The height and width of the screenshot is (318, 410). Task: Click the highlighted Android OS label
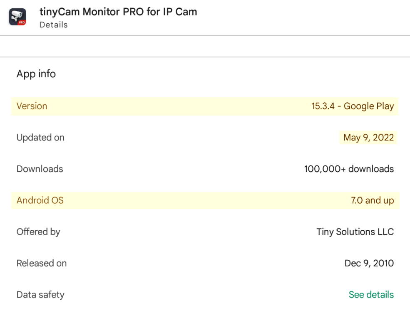(40, 200)
